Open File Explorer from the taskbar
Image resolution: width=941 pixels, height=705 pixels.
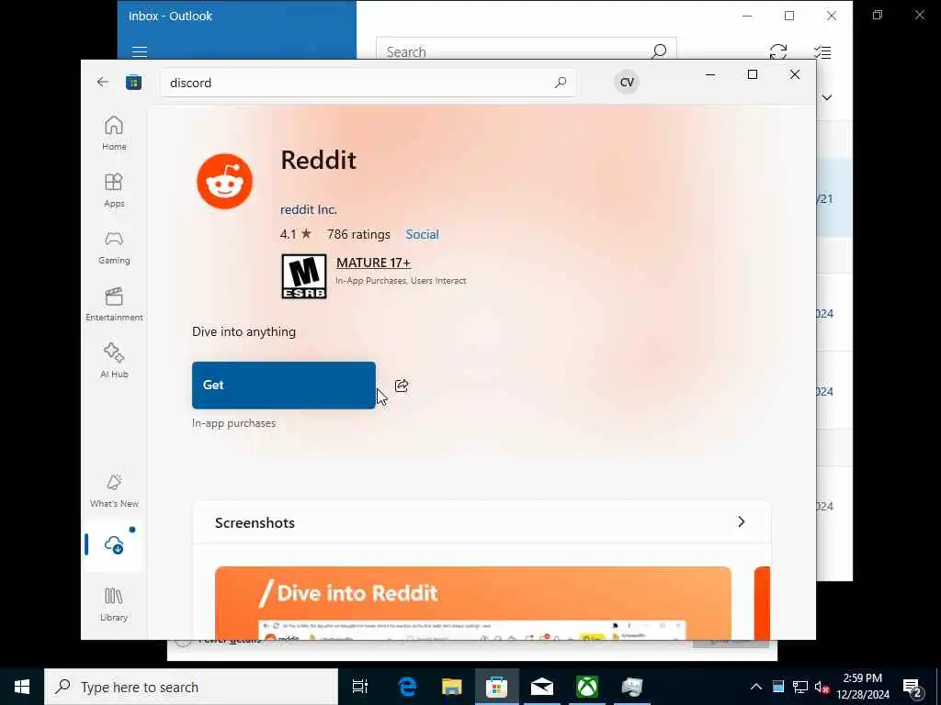451,687
